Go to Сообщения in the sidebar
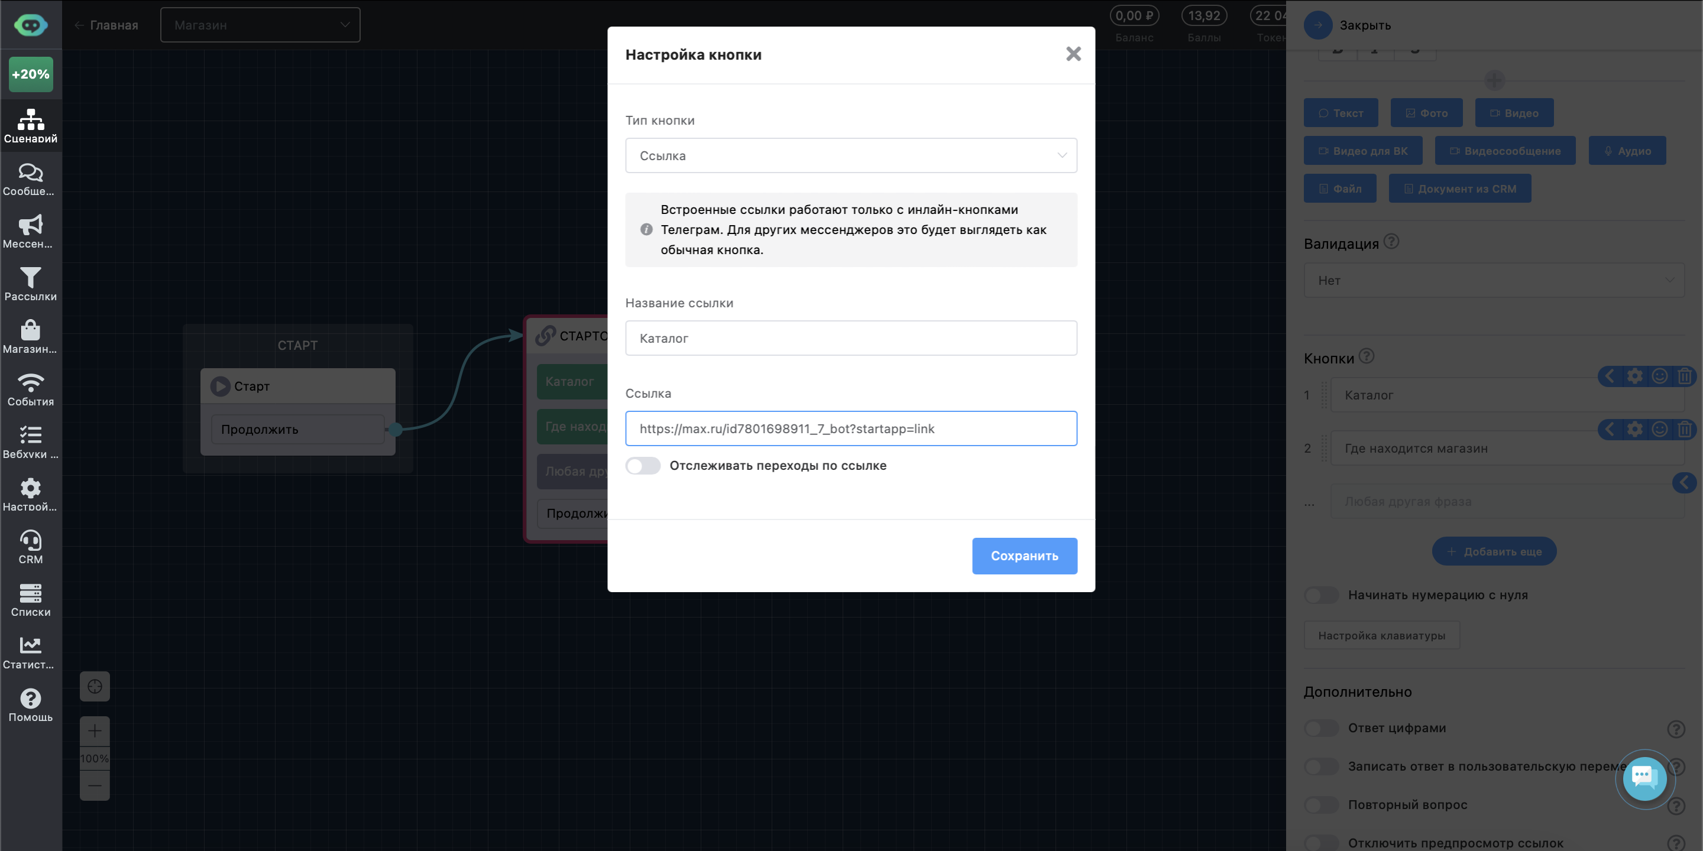 pyautogui.click(x=30, y=178)
